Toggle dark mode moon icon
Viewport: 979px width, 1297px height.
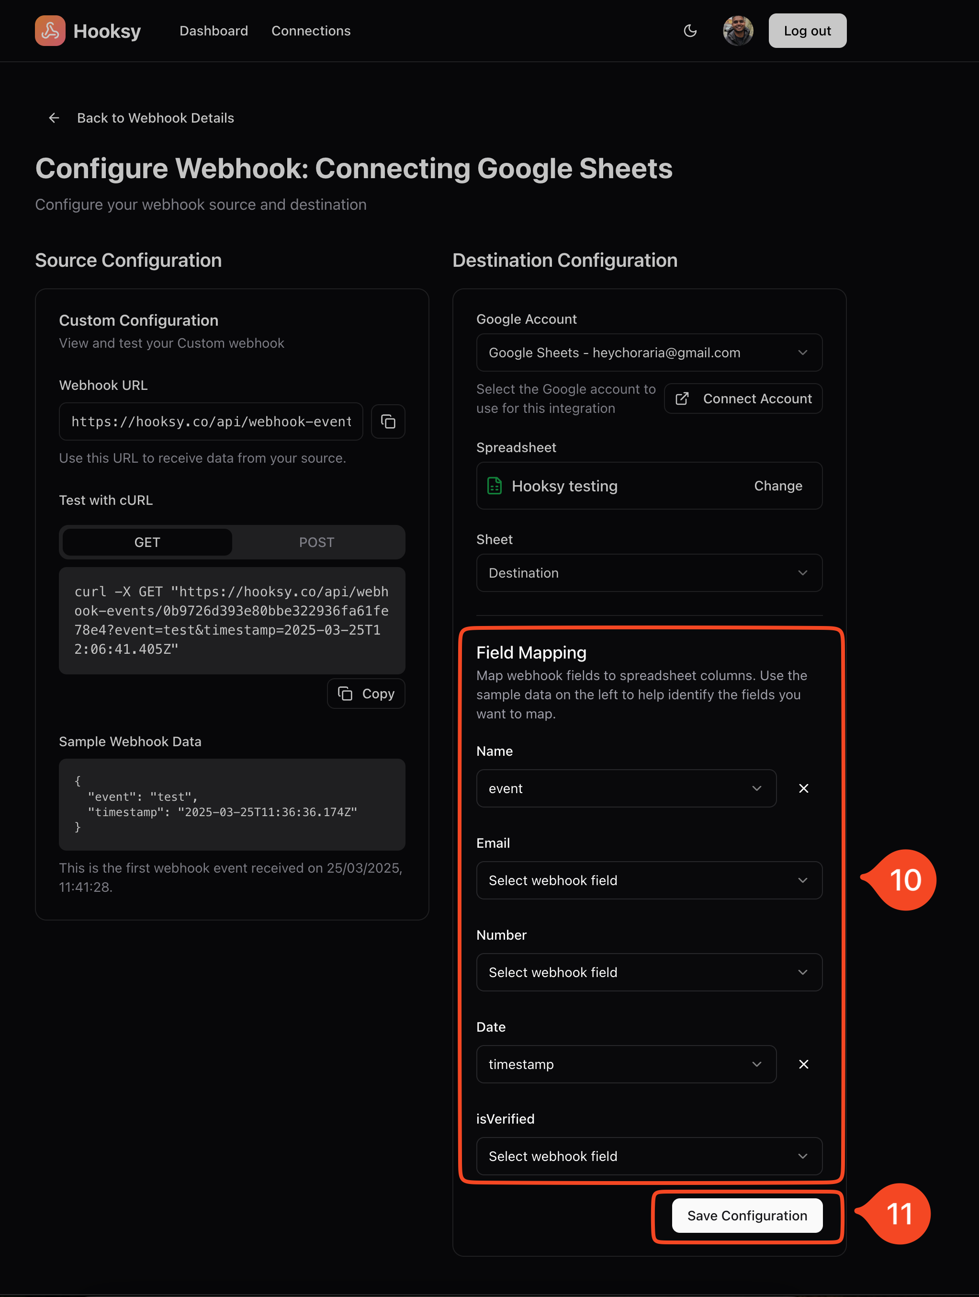click(690, 31)
